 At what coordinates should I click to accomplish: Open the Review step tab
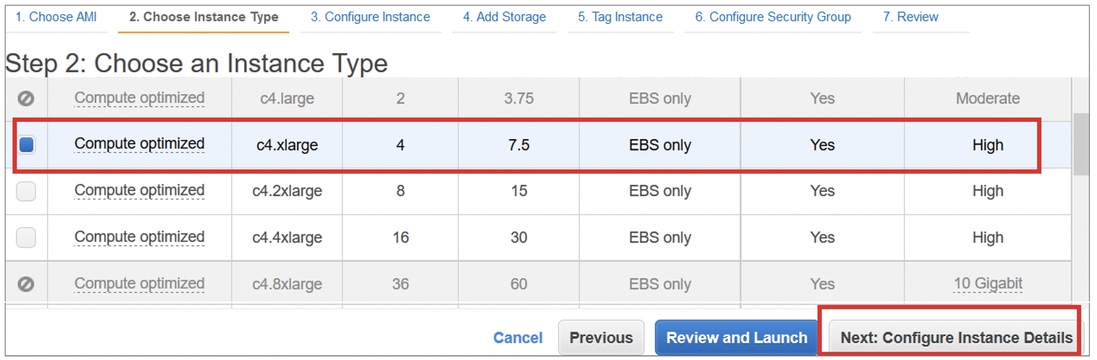(910, 17)
